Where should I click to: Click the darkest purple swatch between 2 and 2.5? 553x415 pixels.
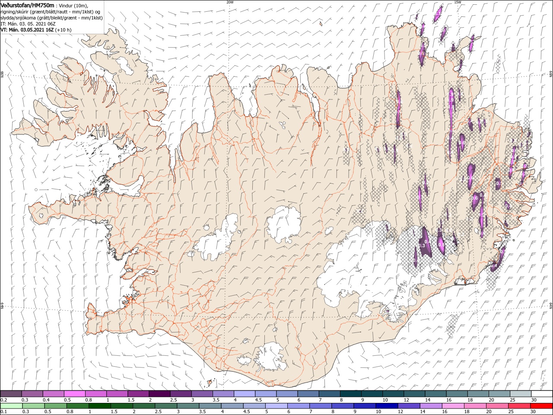pos(159,394)
